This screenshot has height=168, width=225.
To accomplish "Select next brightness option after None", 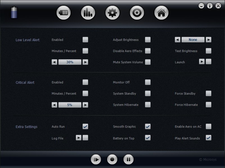I will (x=208, y=40).
